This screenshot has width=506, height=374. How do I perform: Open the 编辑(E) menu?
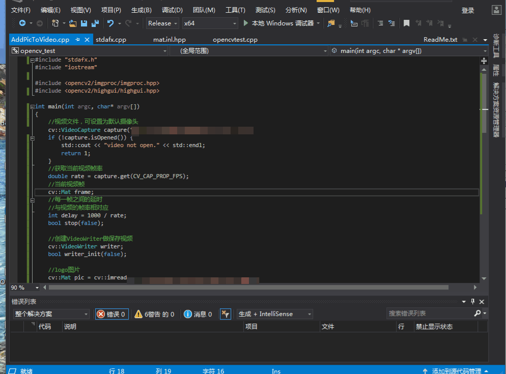pos(50,10)
